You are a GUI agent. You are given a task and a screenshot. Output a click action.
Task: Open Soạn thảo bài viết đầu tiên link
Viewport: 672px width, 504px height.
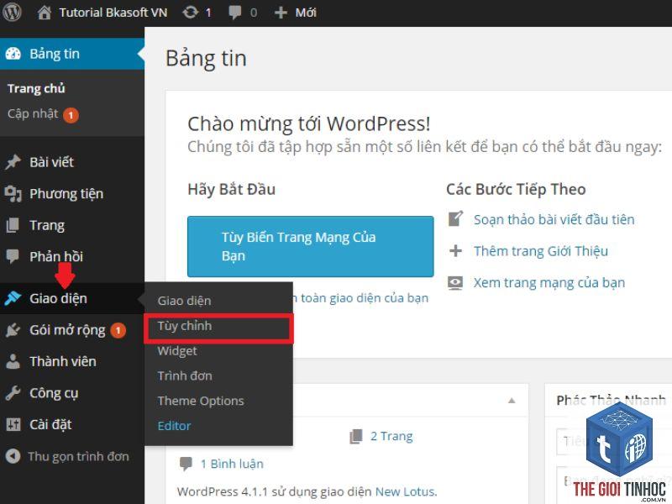(x=554, y=219)
